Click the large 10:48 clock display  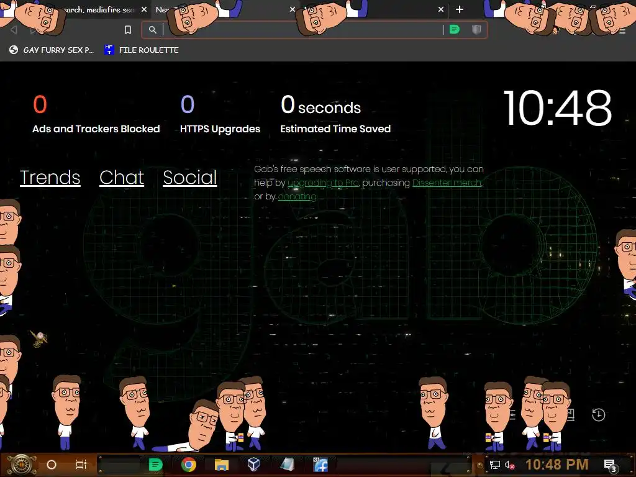pyautogui.click(x=558, y=108)
